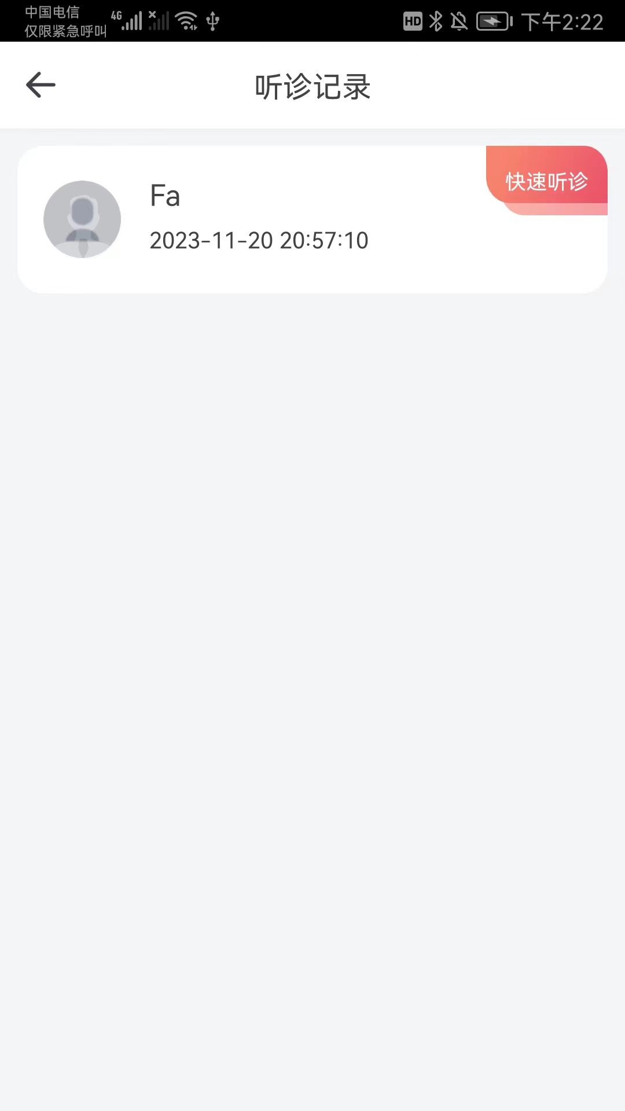Open the auscultation record named Fa
This screenshot has height=1111, width=625.
click(165, 196)
